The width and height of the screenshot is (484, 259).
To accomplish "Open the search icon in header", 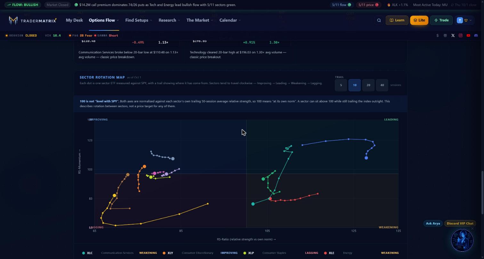I will pyautogui.click(x=379, y=20).
